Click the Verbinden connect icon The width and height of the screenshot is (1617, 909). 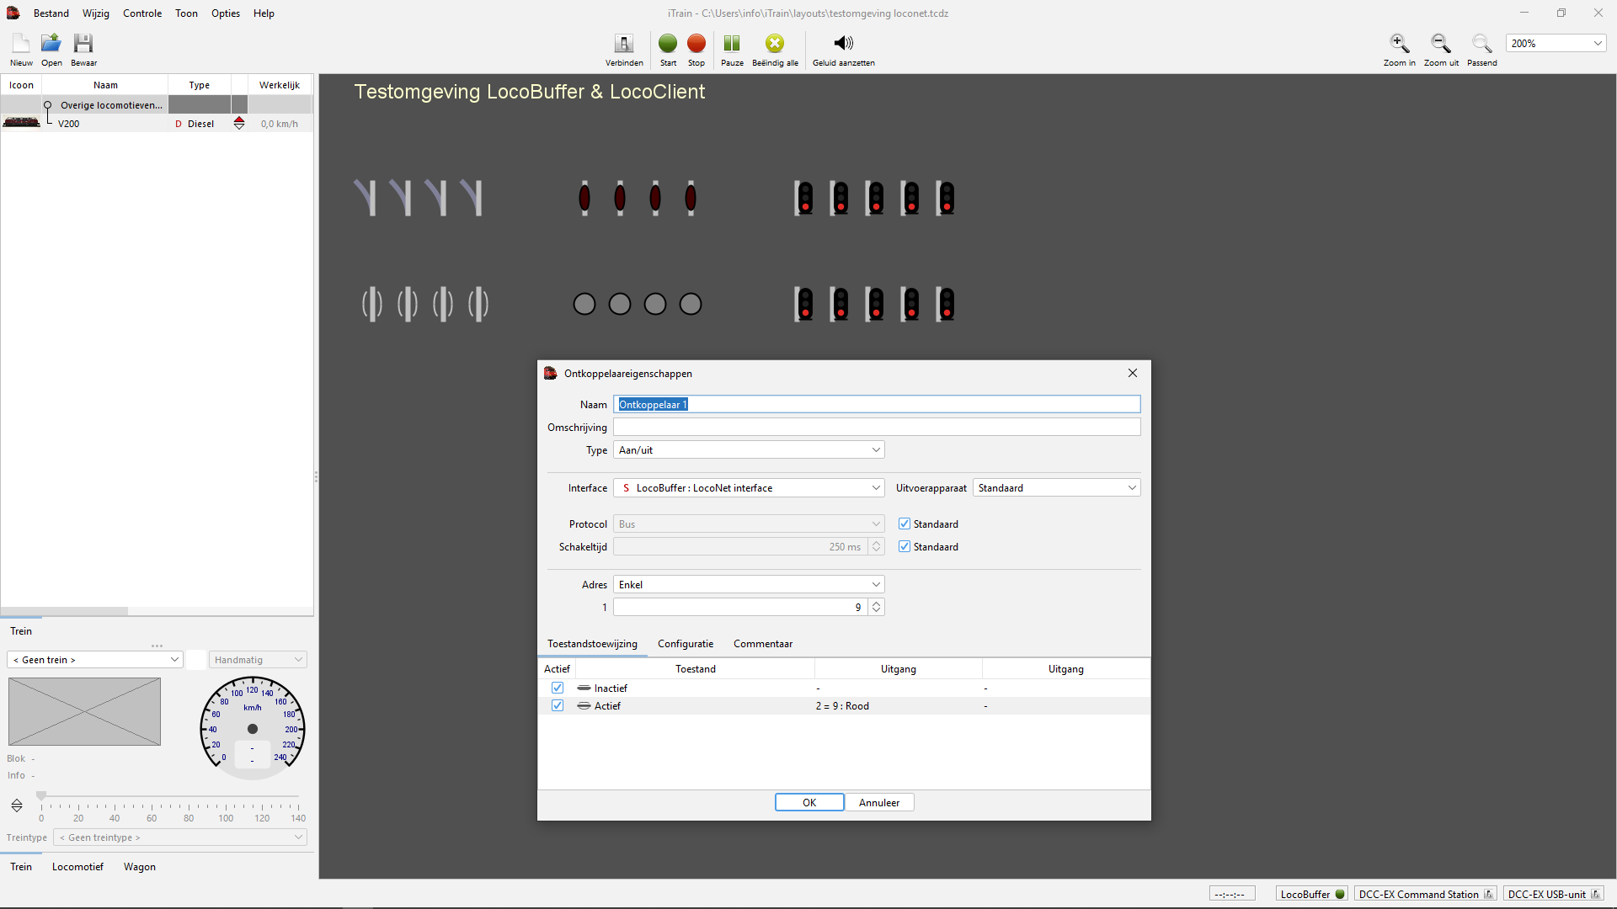624,44
